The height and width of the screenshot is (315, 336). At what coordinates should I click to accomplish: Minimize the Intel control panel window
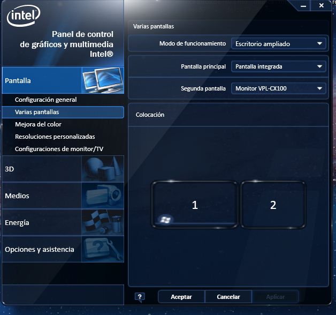point(303,6)
